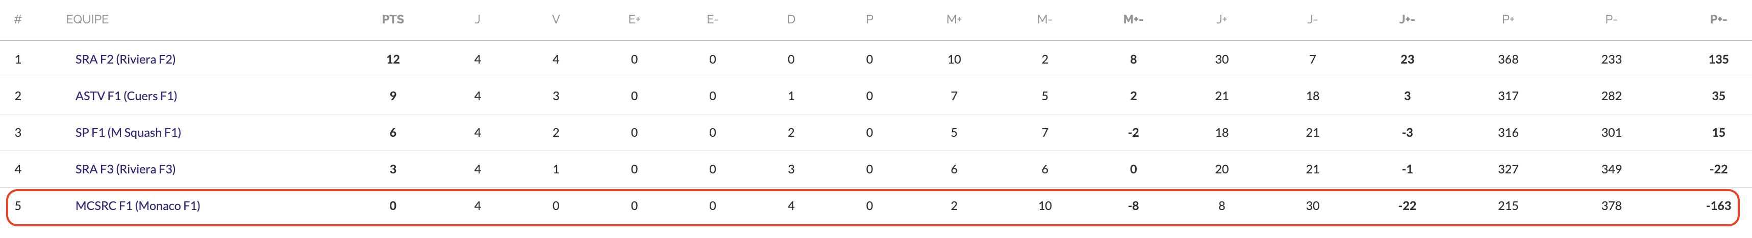Click the SP F1 (M Squash F1) link
Screen dimensions: 1752x238
[x=128, y=133]
